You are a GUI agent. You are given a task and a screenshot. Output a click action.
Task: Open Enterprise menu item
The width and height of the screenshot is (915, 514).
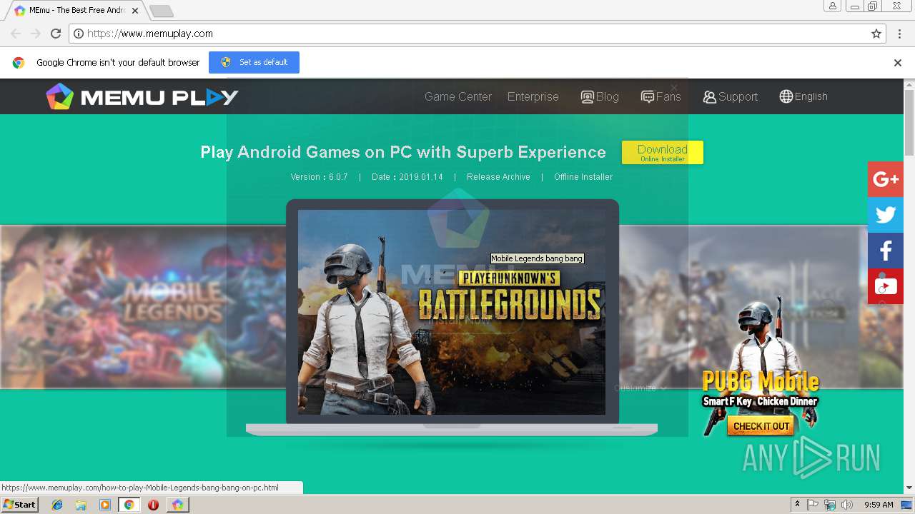(x=533, y=96)
